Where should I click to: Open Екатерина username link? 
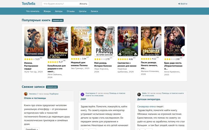point(90,93)
